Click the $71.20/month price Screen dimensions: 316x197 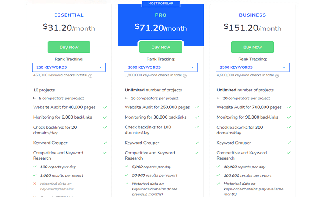161,27
